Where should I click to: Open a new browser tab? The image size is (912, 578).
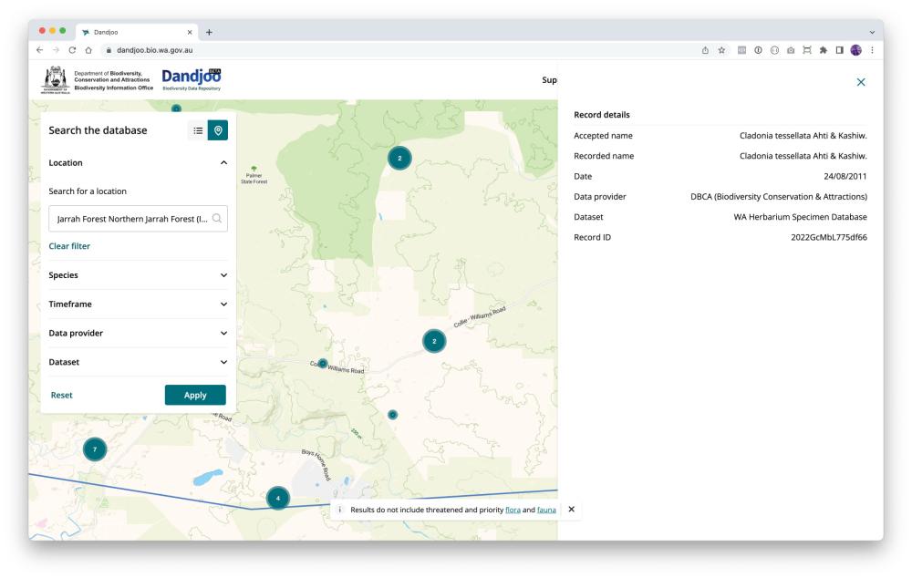coord(209,32)
